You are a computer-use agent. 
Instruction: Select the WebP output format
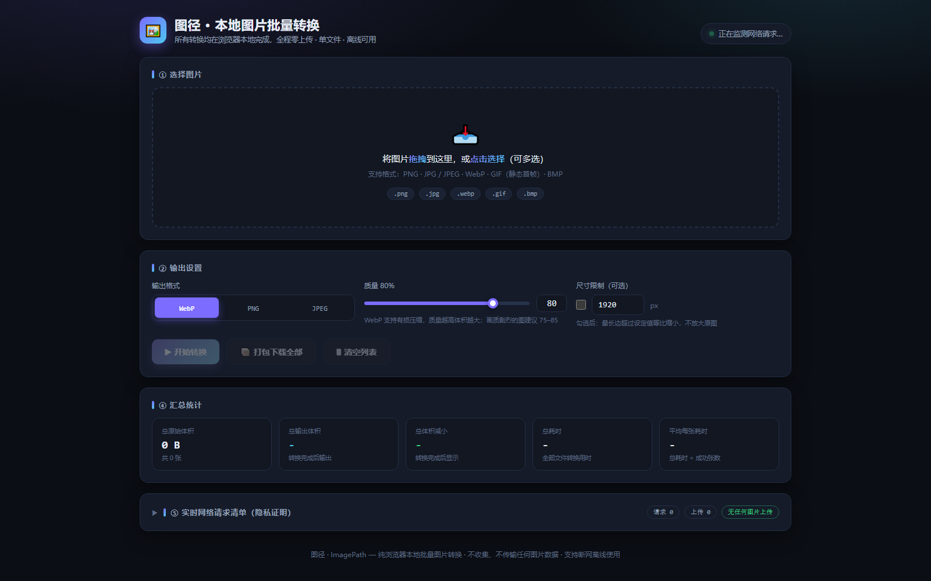pyautogui.click(x=187, y=308)
